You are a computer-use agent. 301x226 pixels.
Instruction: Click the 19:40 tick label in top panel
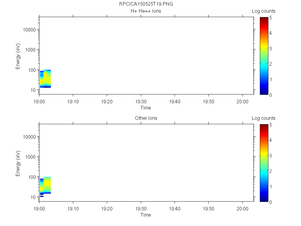pyautogui.click(x=175, y=102)
